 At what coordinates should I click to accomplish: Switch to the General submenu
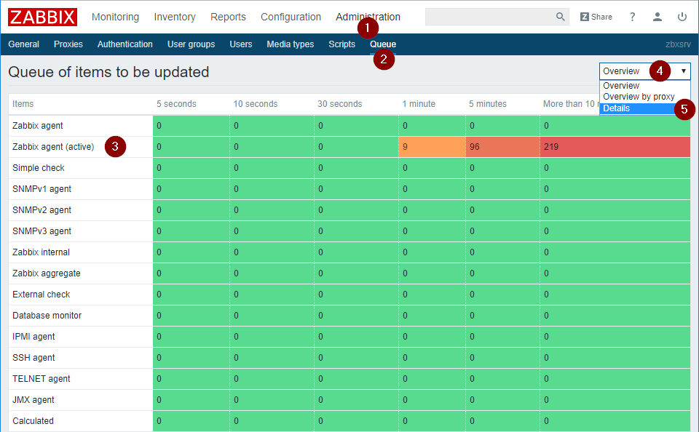23,44
